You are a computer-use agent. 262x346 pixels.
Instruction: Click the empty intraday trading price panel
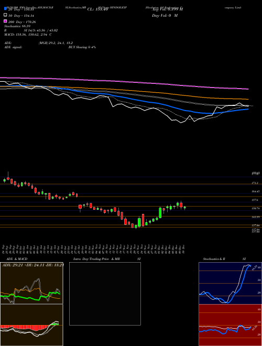tap(105, 294)
